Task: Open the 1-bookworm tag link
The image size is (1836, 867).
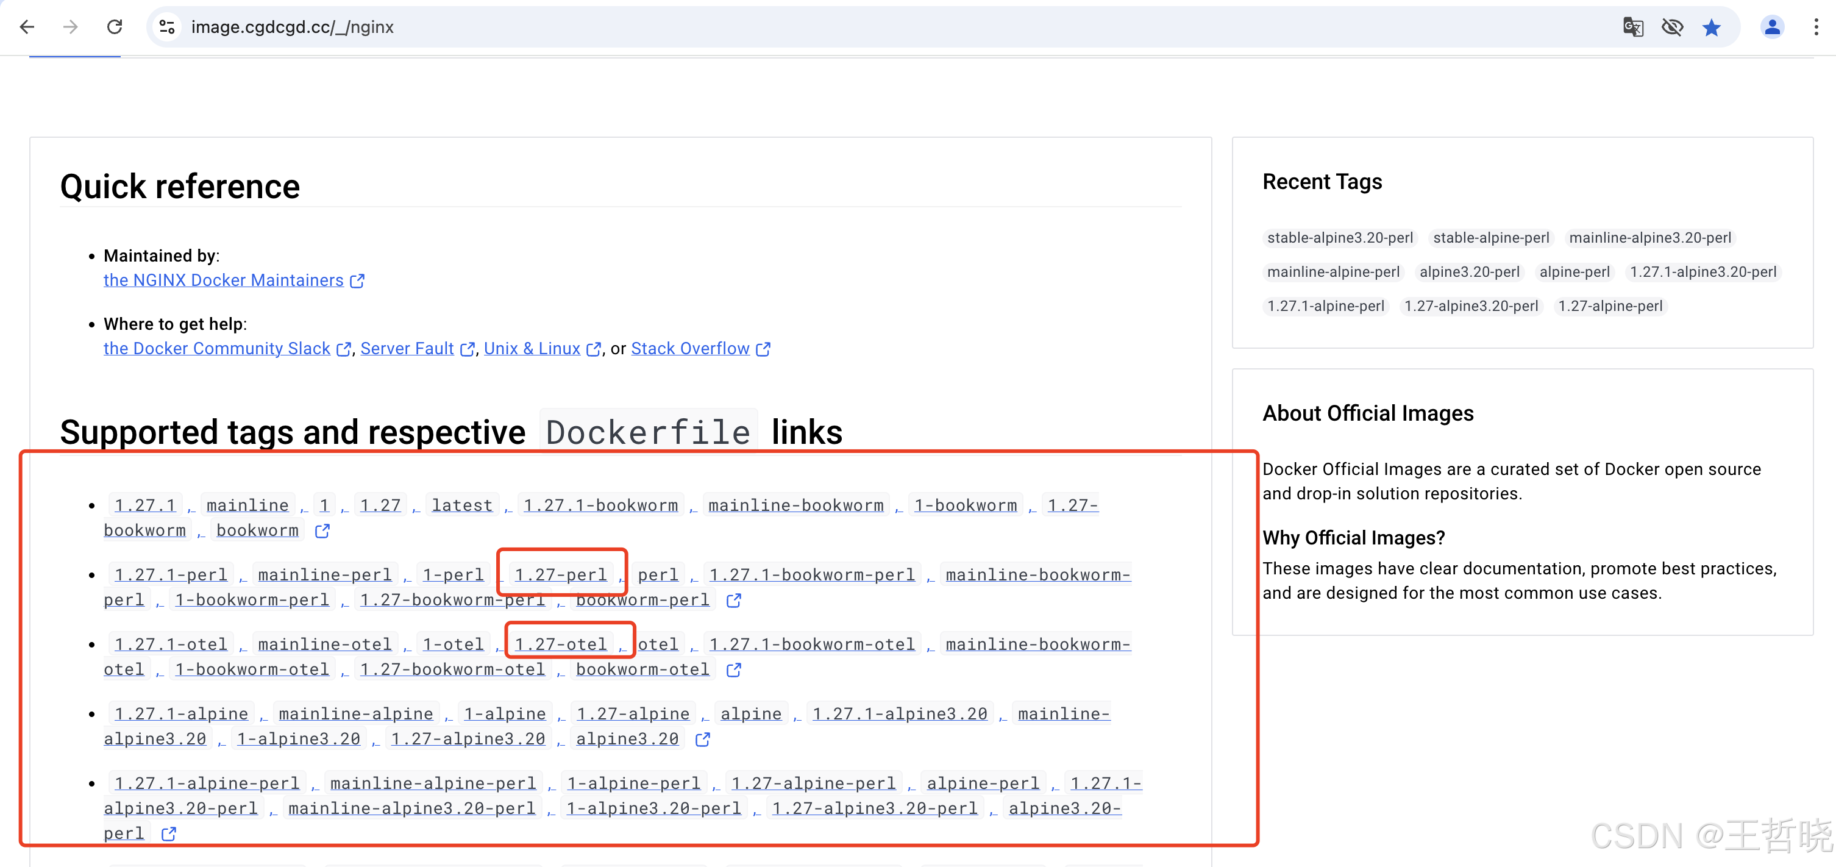Action: coord(966,505)
